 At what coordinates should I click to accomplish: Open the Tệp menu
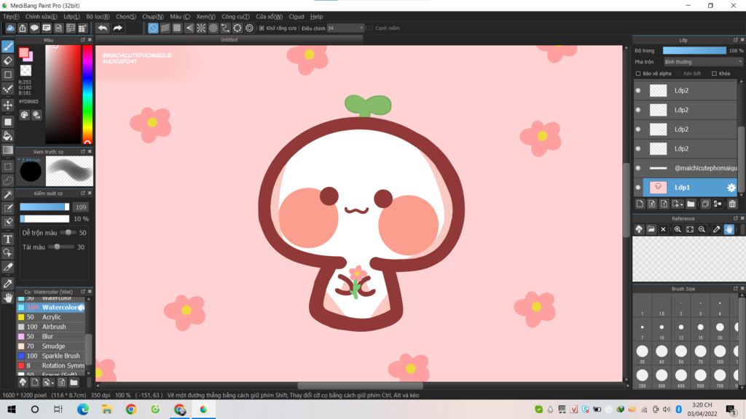click(x=11, y=17)
